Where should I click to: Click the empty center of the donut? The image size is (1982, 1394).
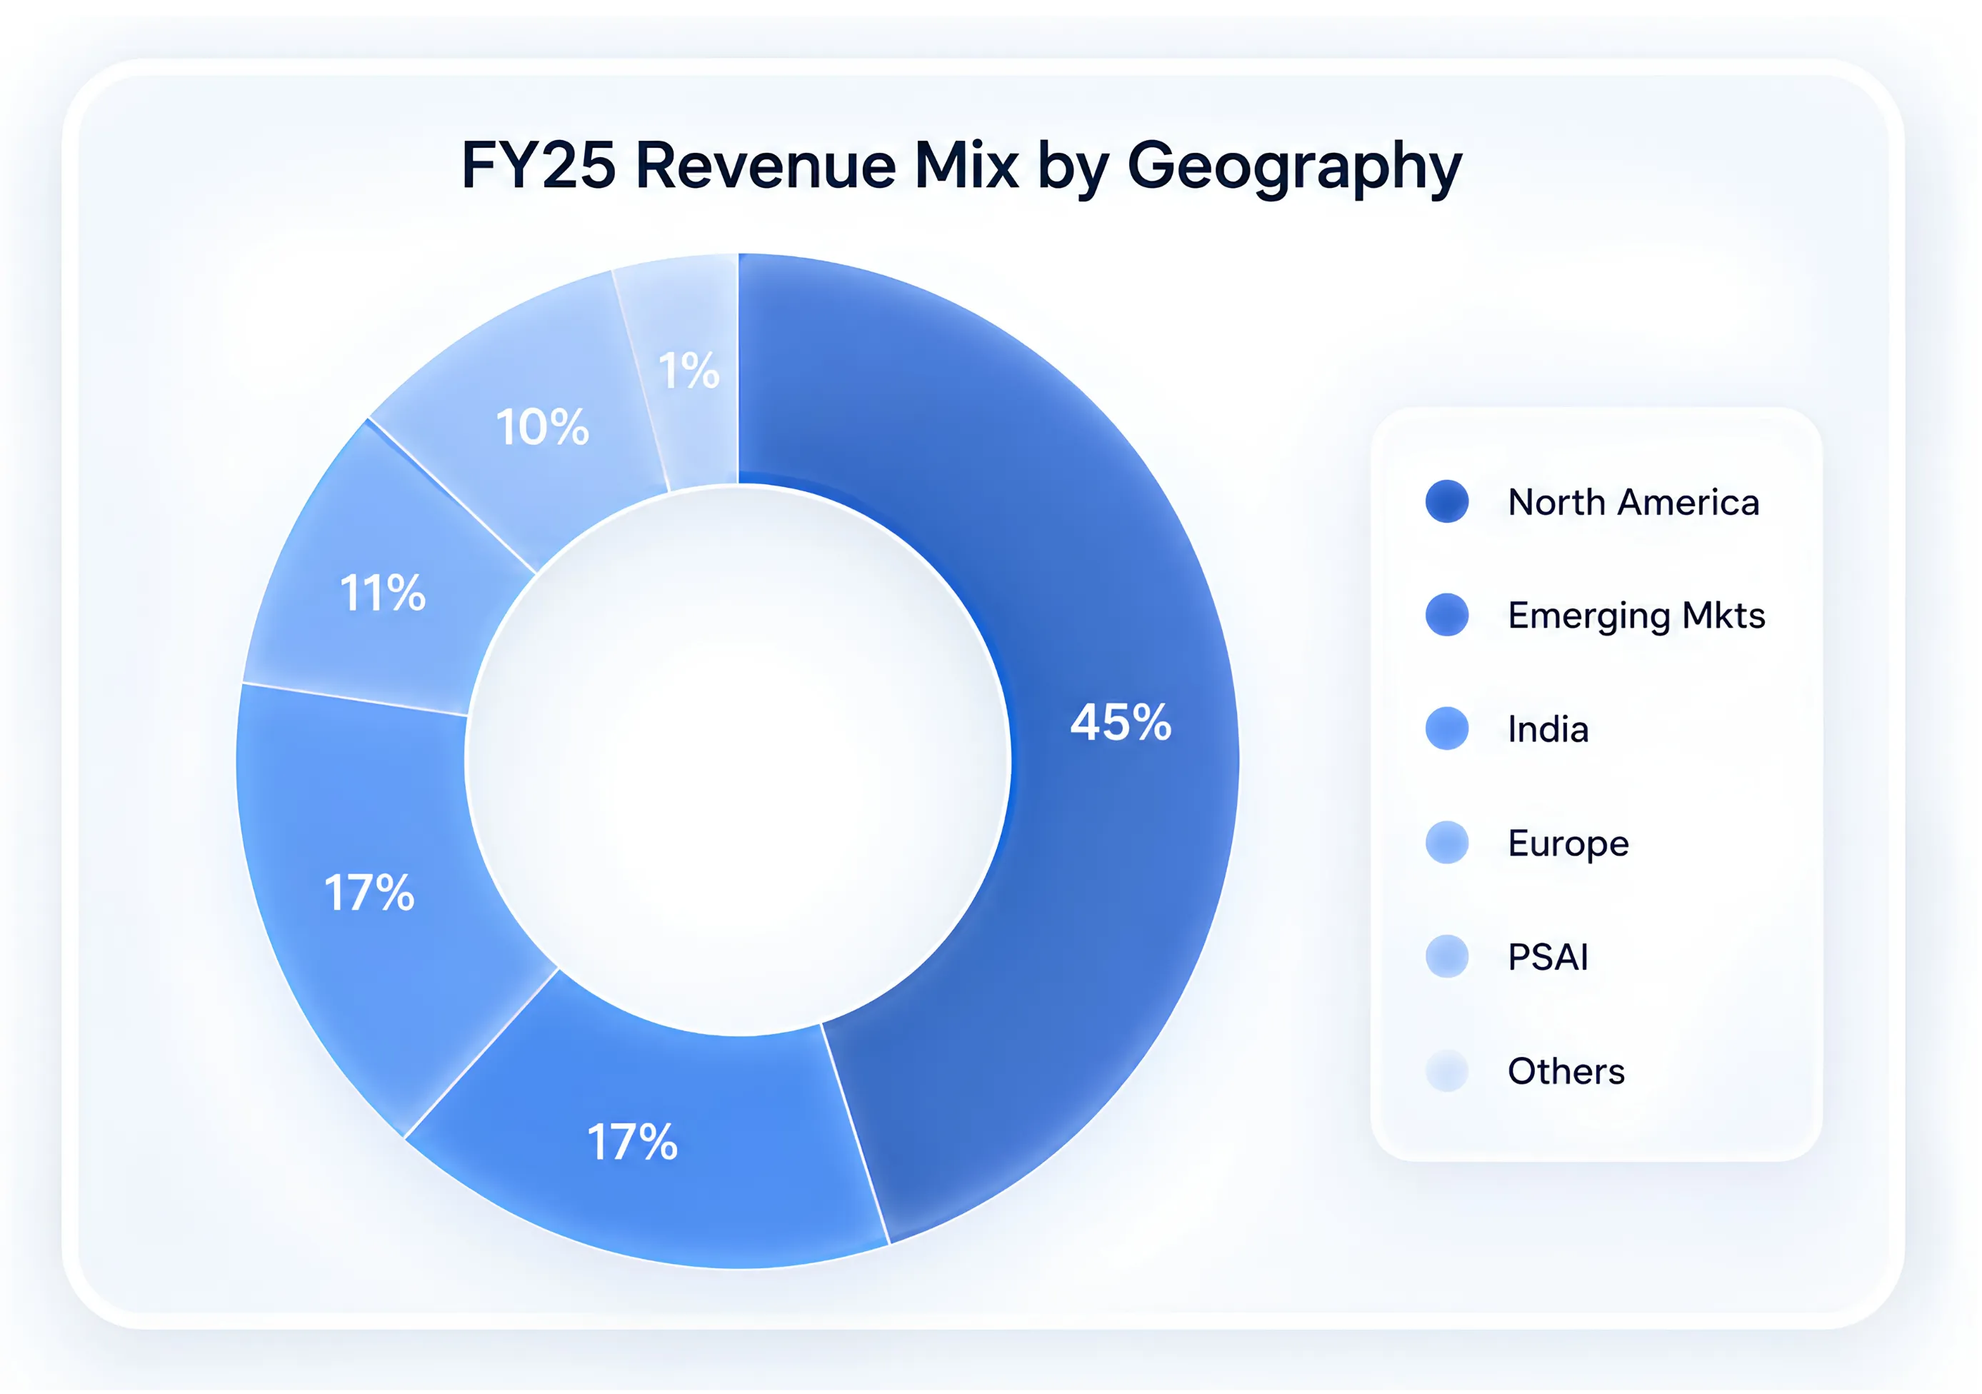pos(739,761)
